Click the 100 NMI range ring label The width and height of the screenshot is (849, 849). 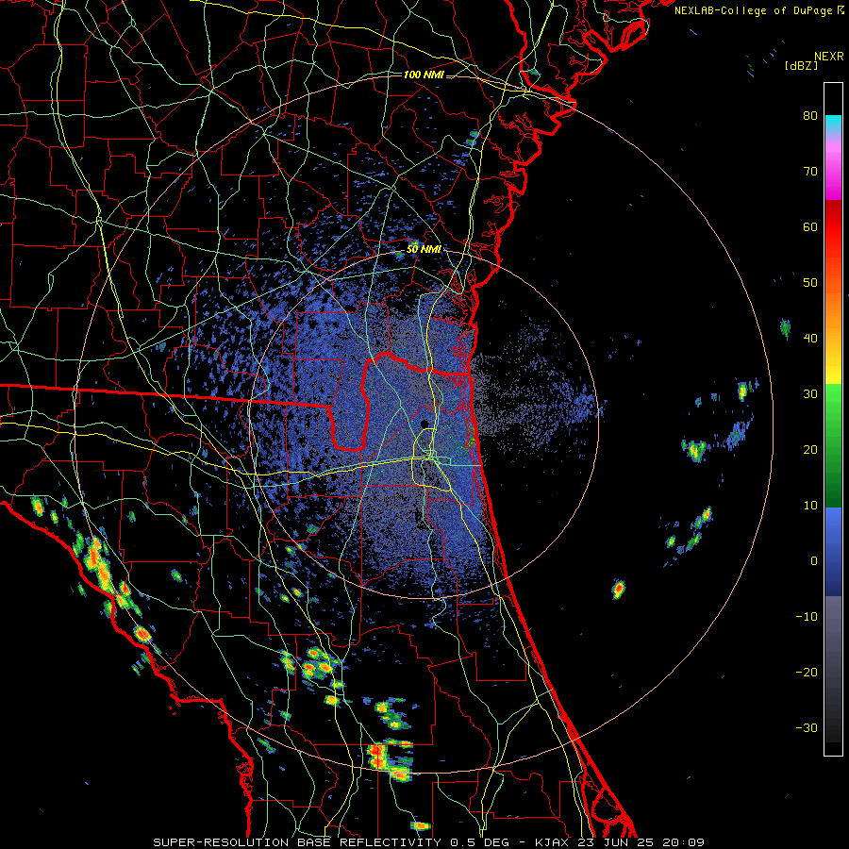424,75
